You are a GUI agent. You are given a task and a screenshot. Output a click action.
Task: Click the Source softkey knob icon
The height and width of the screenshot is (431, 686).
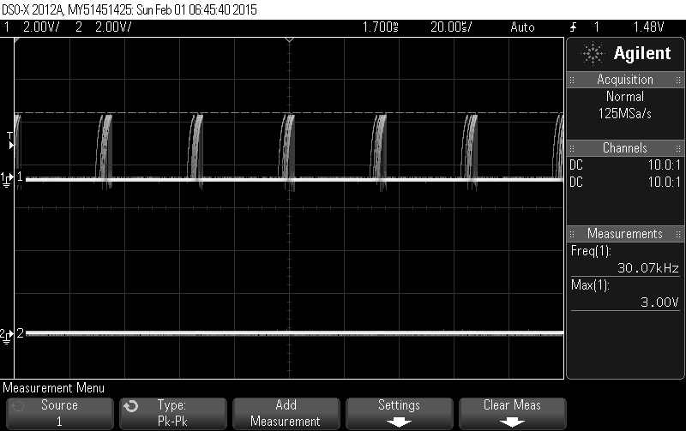[x=17, y=406]
